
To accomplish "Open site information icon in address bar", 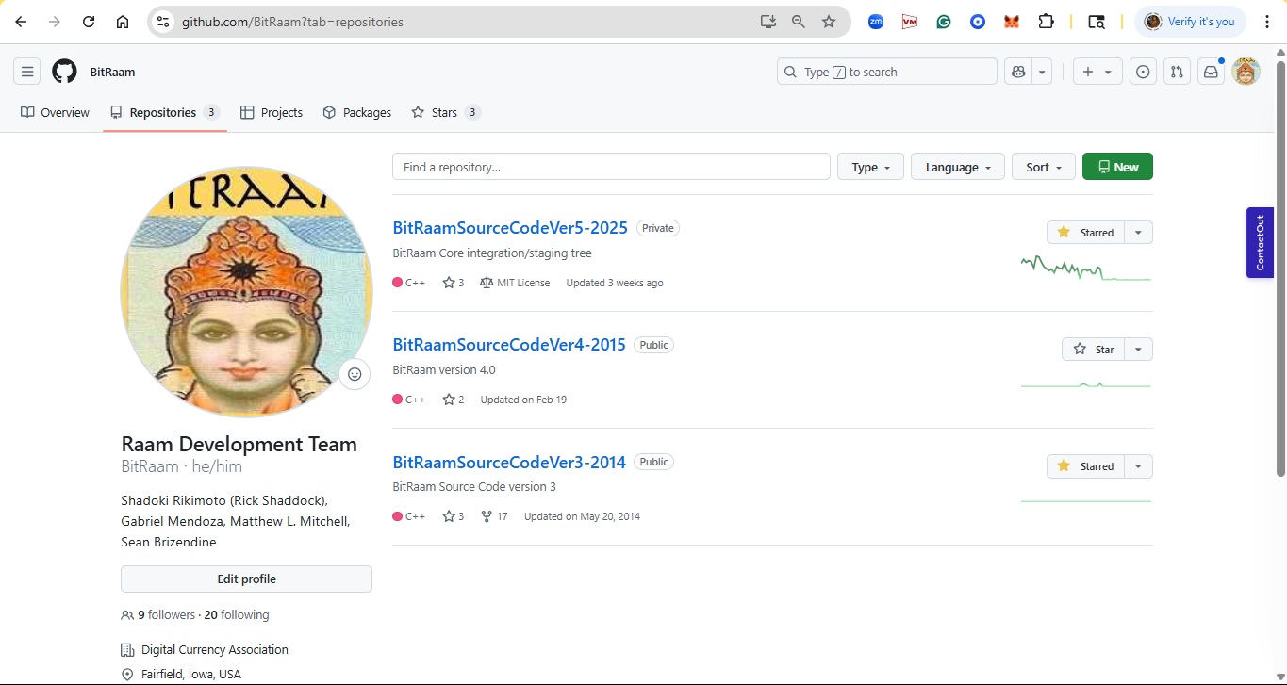I will click(x=162, y=22).
